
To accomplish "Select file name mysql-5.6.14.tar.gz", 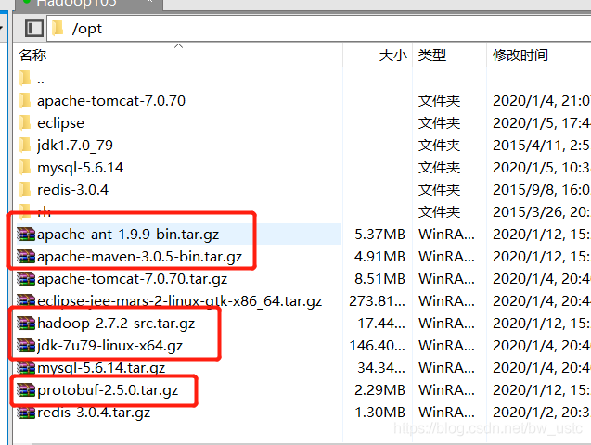I will (x=101, y=368).
